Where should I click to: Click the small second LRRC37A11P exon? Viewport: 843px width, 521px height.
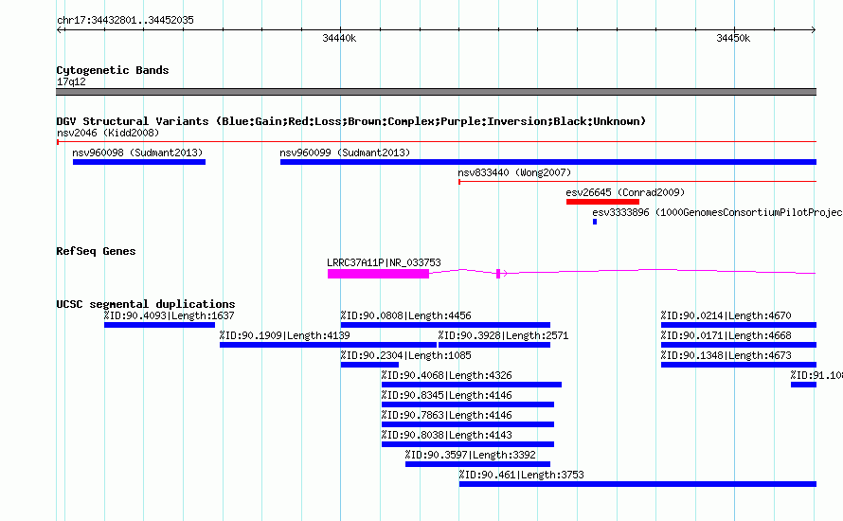click(x=498, y=274)
